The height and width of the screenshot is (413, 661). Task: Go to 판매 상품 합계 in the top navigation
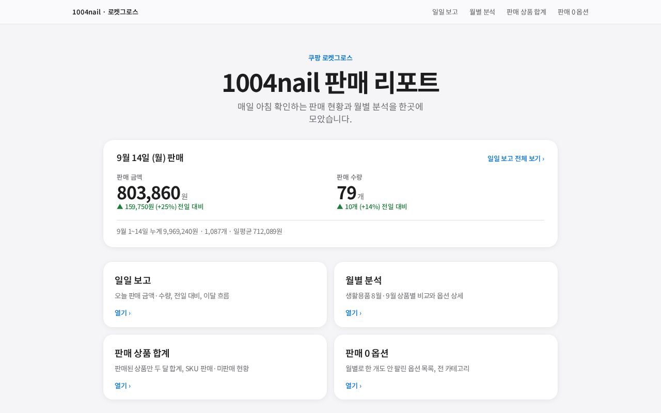pos(526,12)
